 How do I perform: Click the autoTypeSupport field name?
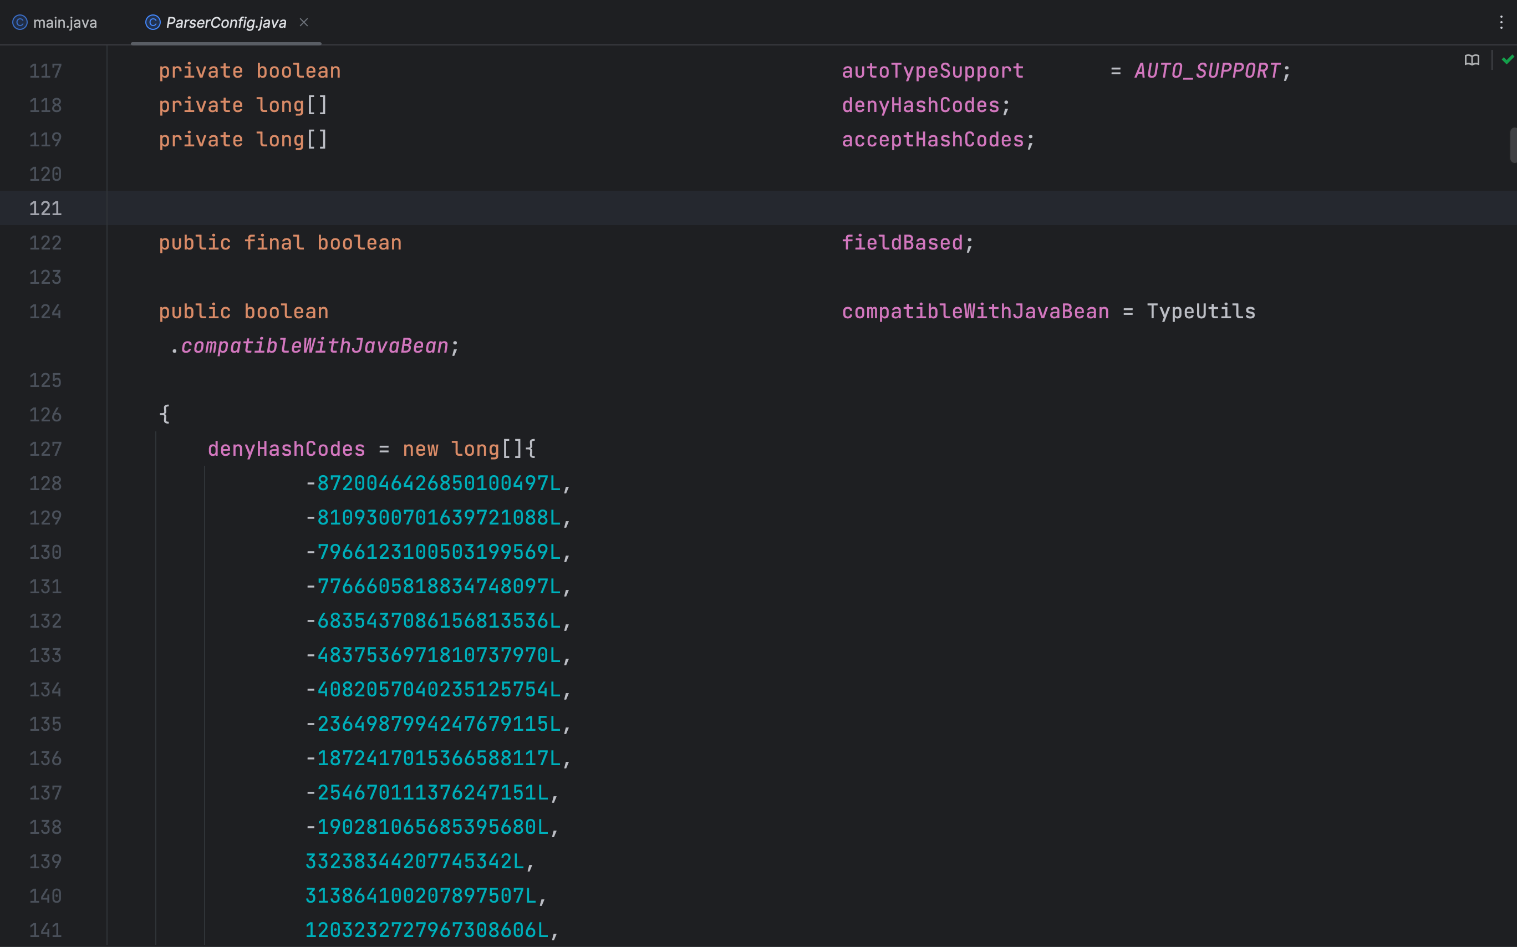pyautogui.click(x=933, y=71)
